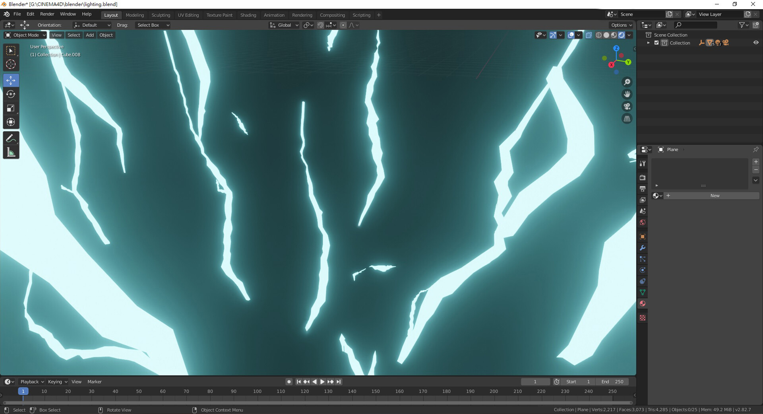Open the Render Properties tab
Viewport: 763px width, 414px height.
click(643, 178)
